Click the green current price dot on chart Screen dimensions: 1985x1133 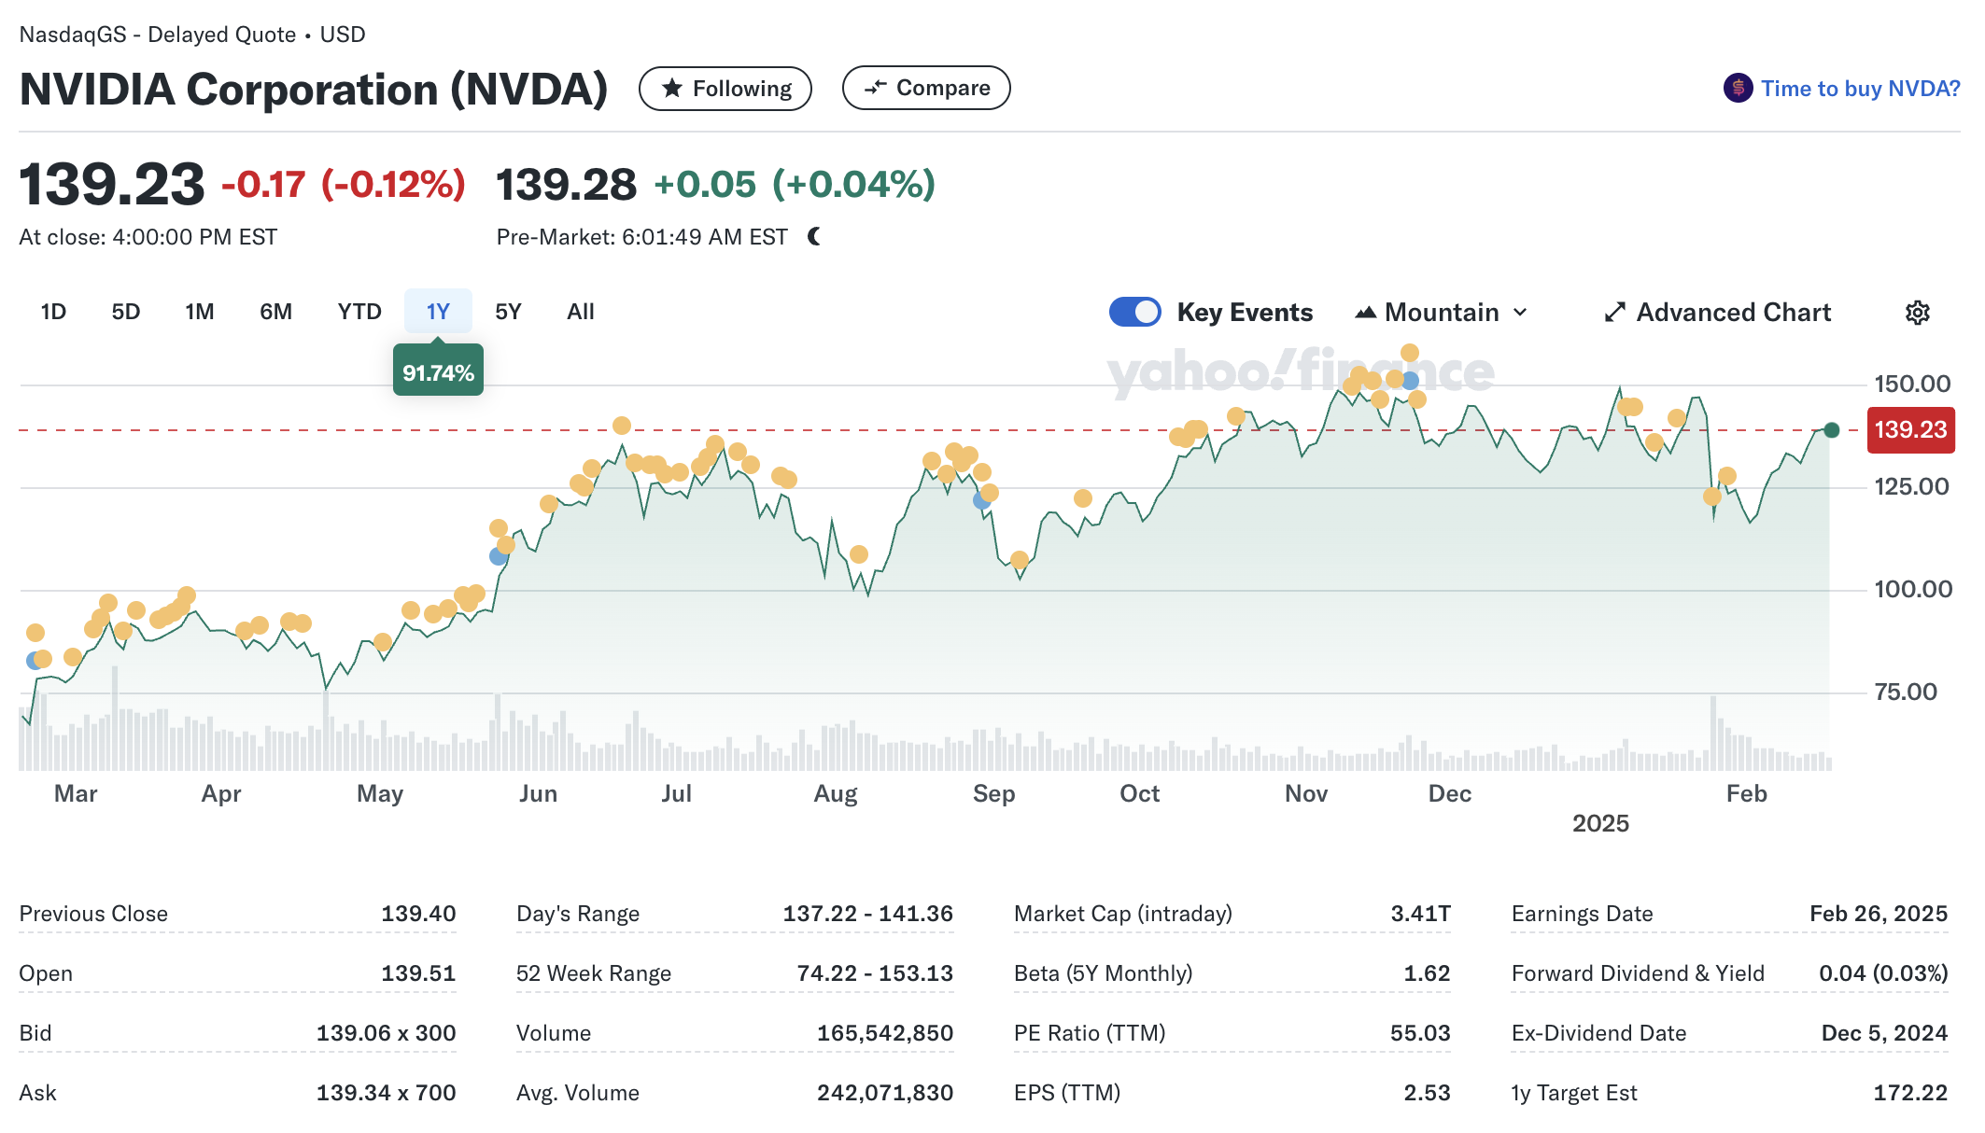click(1831, 430)
